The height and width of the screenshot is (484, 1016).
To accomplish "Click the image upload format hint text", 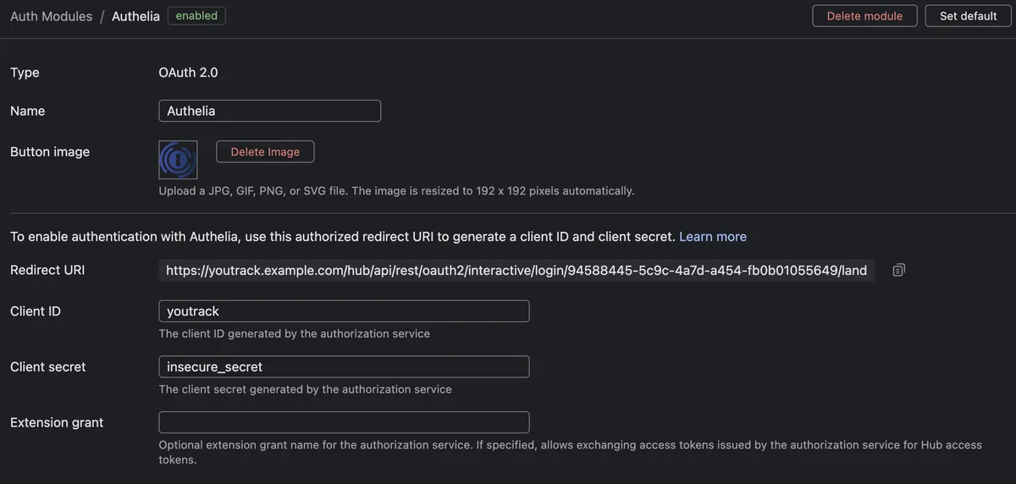I will [396, 190].
